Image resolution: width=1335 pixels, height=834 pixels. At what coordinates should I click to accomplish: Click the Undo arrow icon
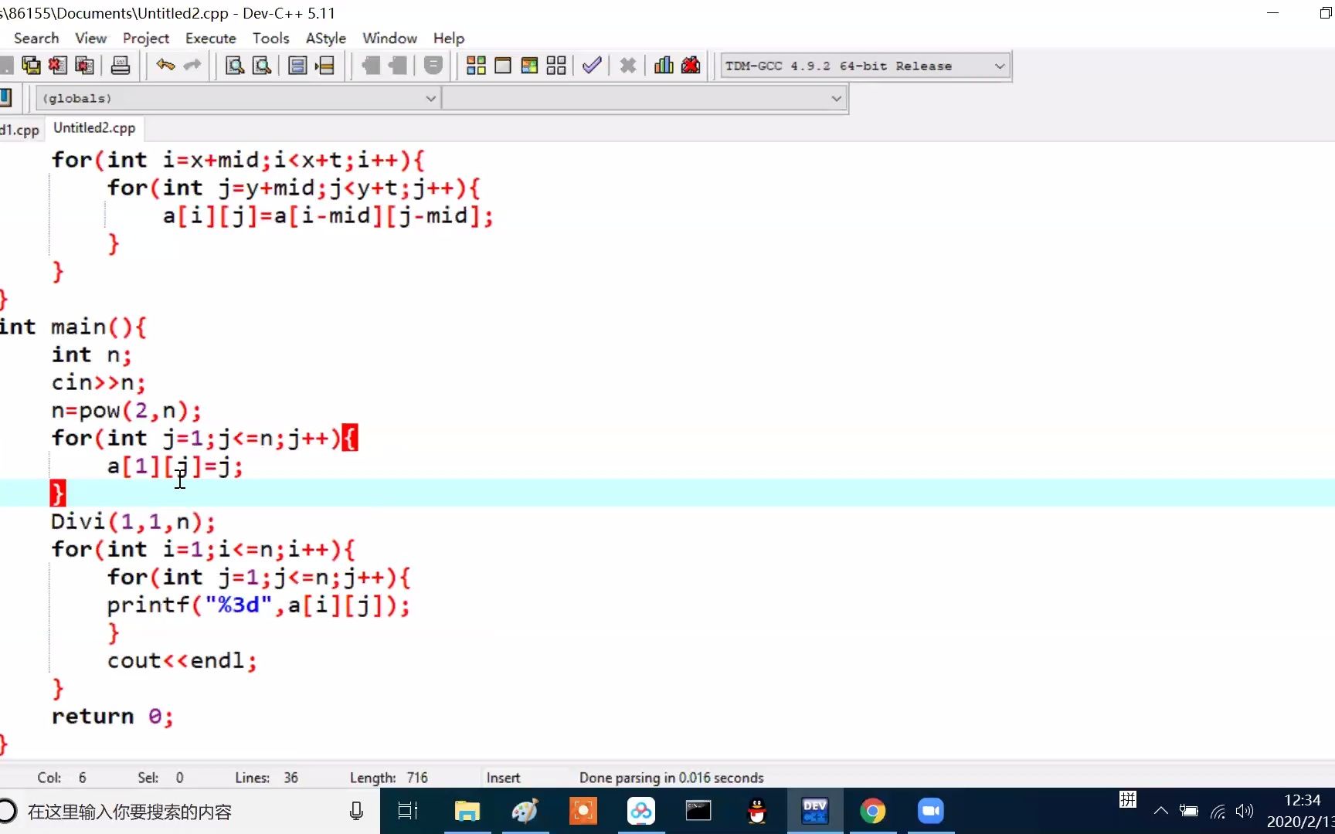click(x=165, y=66)
